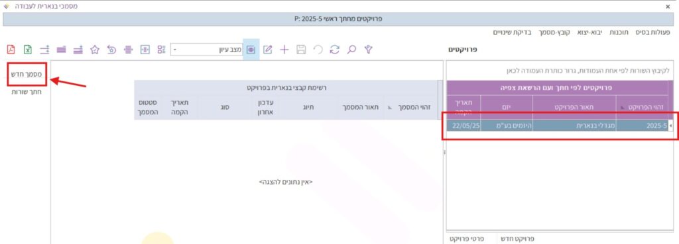
Task: Open the פעולות בסיס menu
Action: coord(652,32)
